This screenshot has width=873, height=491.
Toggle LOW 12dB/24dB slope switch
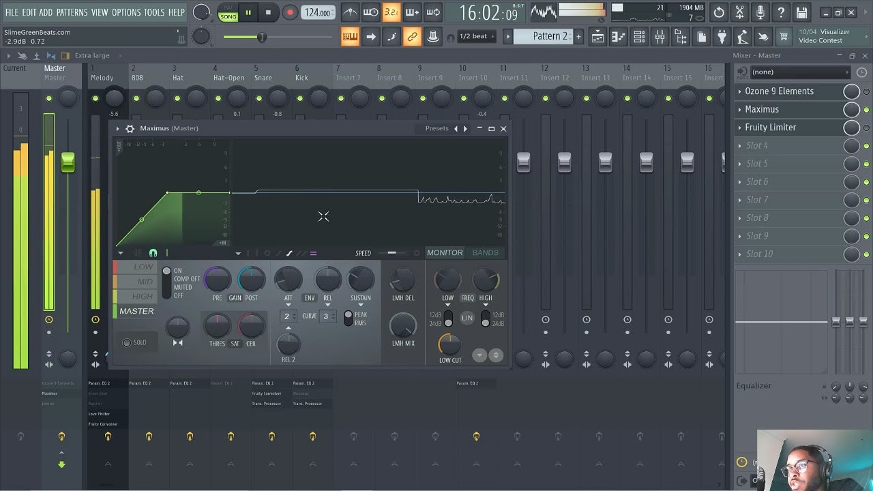(x=448, y=318)
